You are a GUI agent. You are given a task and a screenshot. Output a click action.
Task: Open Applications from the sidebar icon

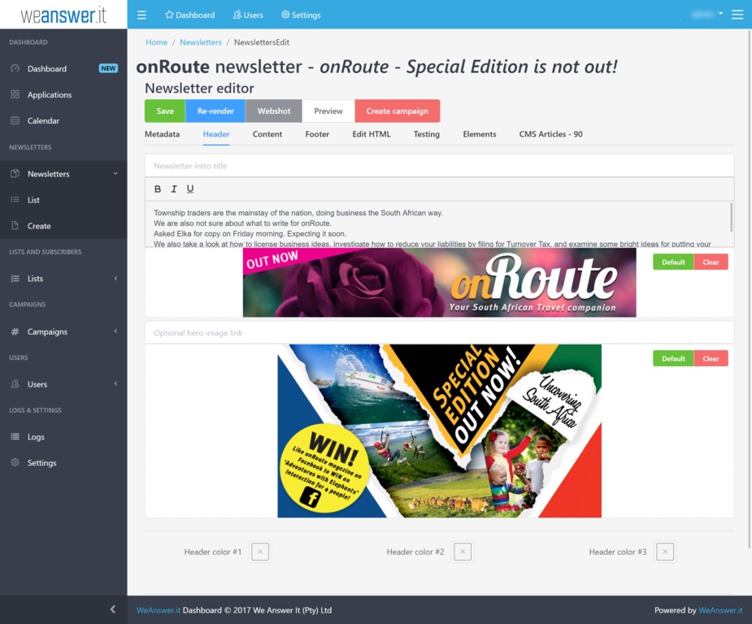tap(15, 94)
